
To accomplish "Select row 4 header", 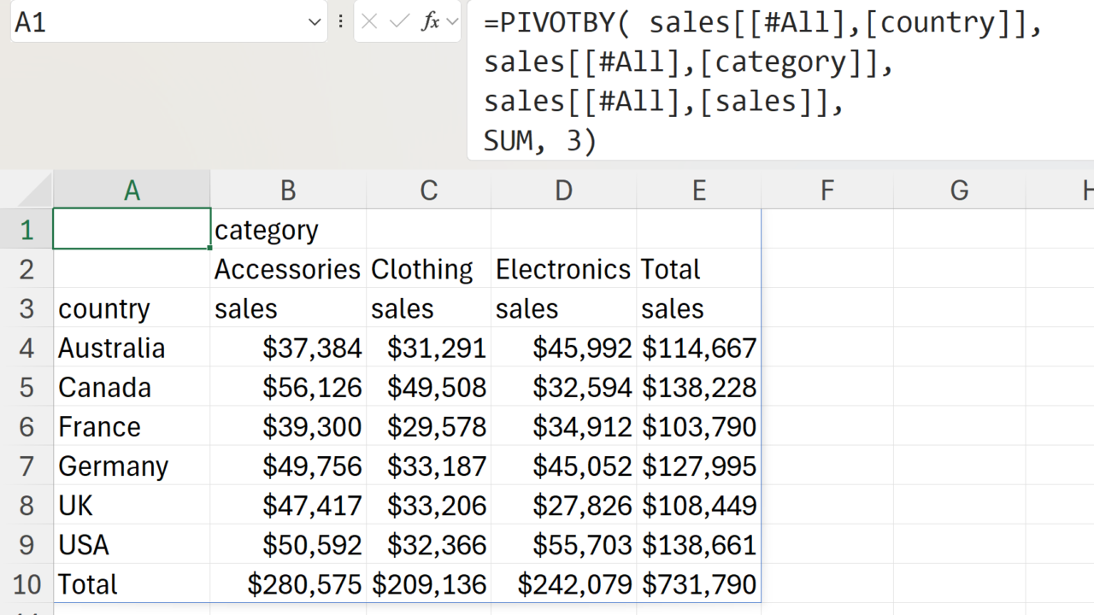I will tap(26, 348).
